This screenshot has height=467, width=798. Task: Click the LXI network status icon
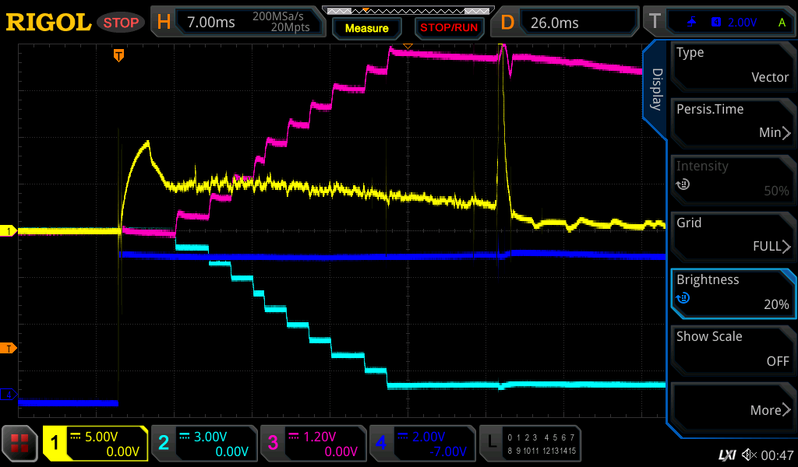point(726,455)
